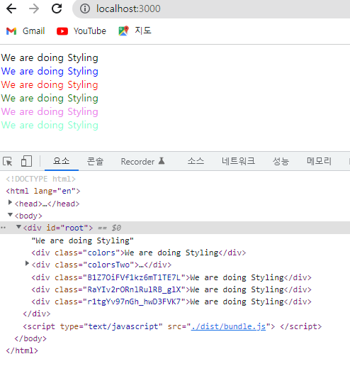Open the 성능 tab
Screen dimensions: 350x371
coord(281,161)
